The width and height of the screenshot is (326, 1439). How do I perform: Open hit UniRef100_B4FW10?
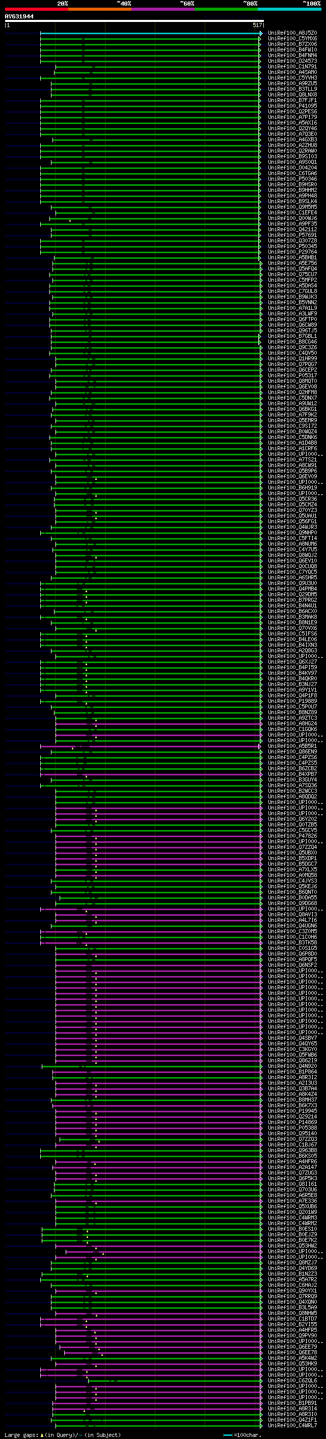292,50
